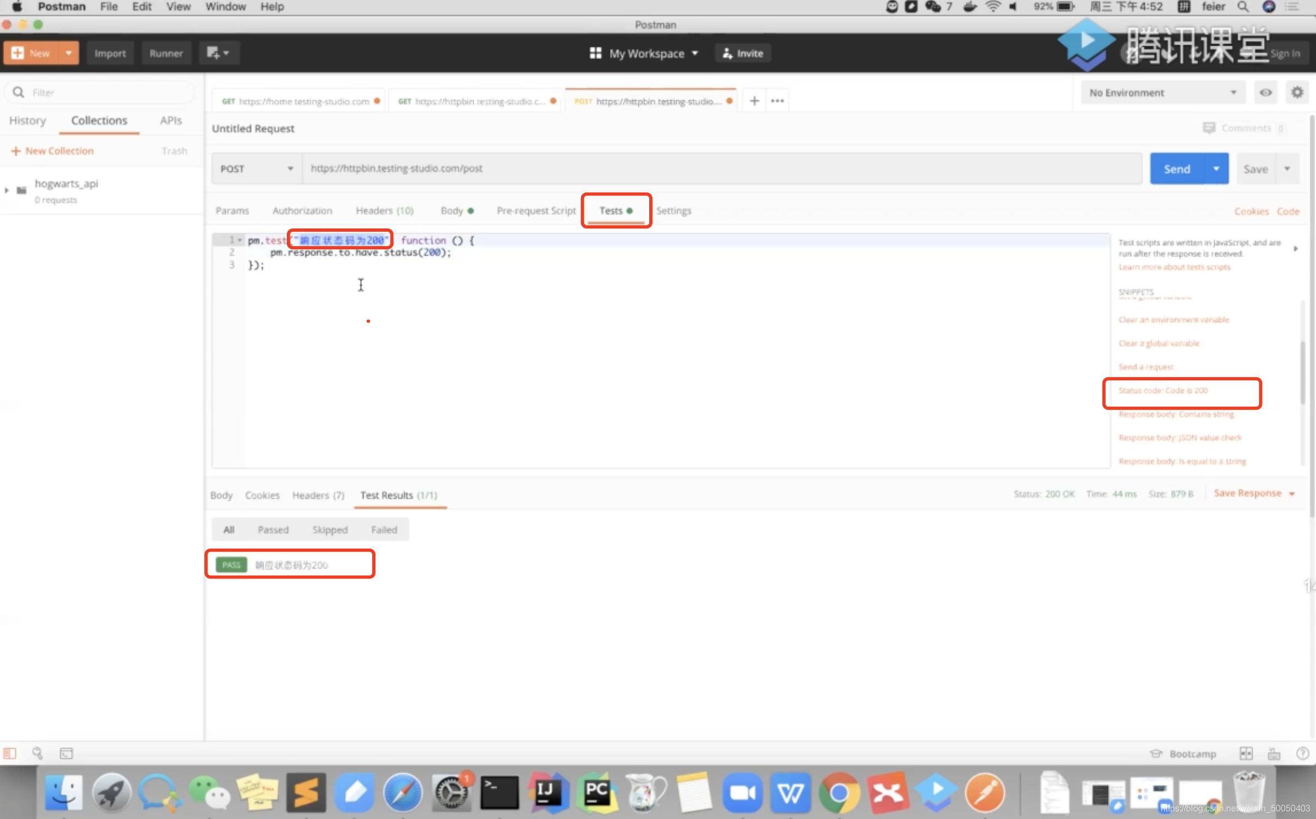Expand the hogwarts_api collection

7,190
